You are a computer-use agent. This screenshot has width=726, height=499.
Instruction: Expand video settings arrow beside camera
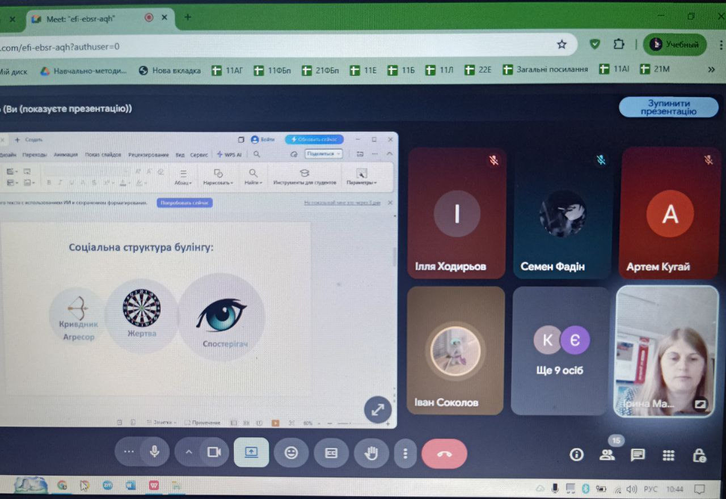[189, 452]
